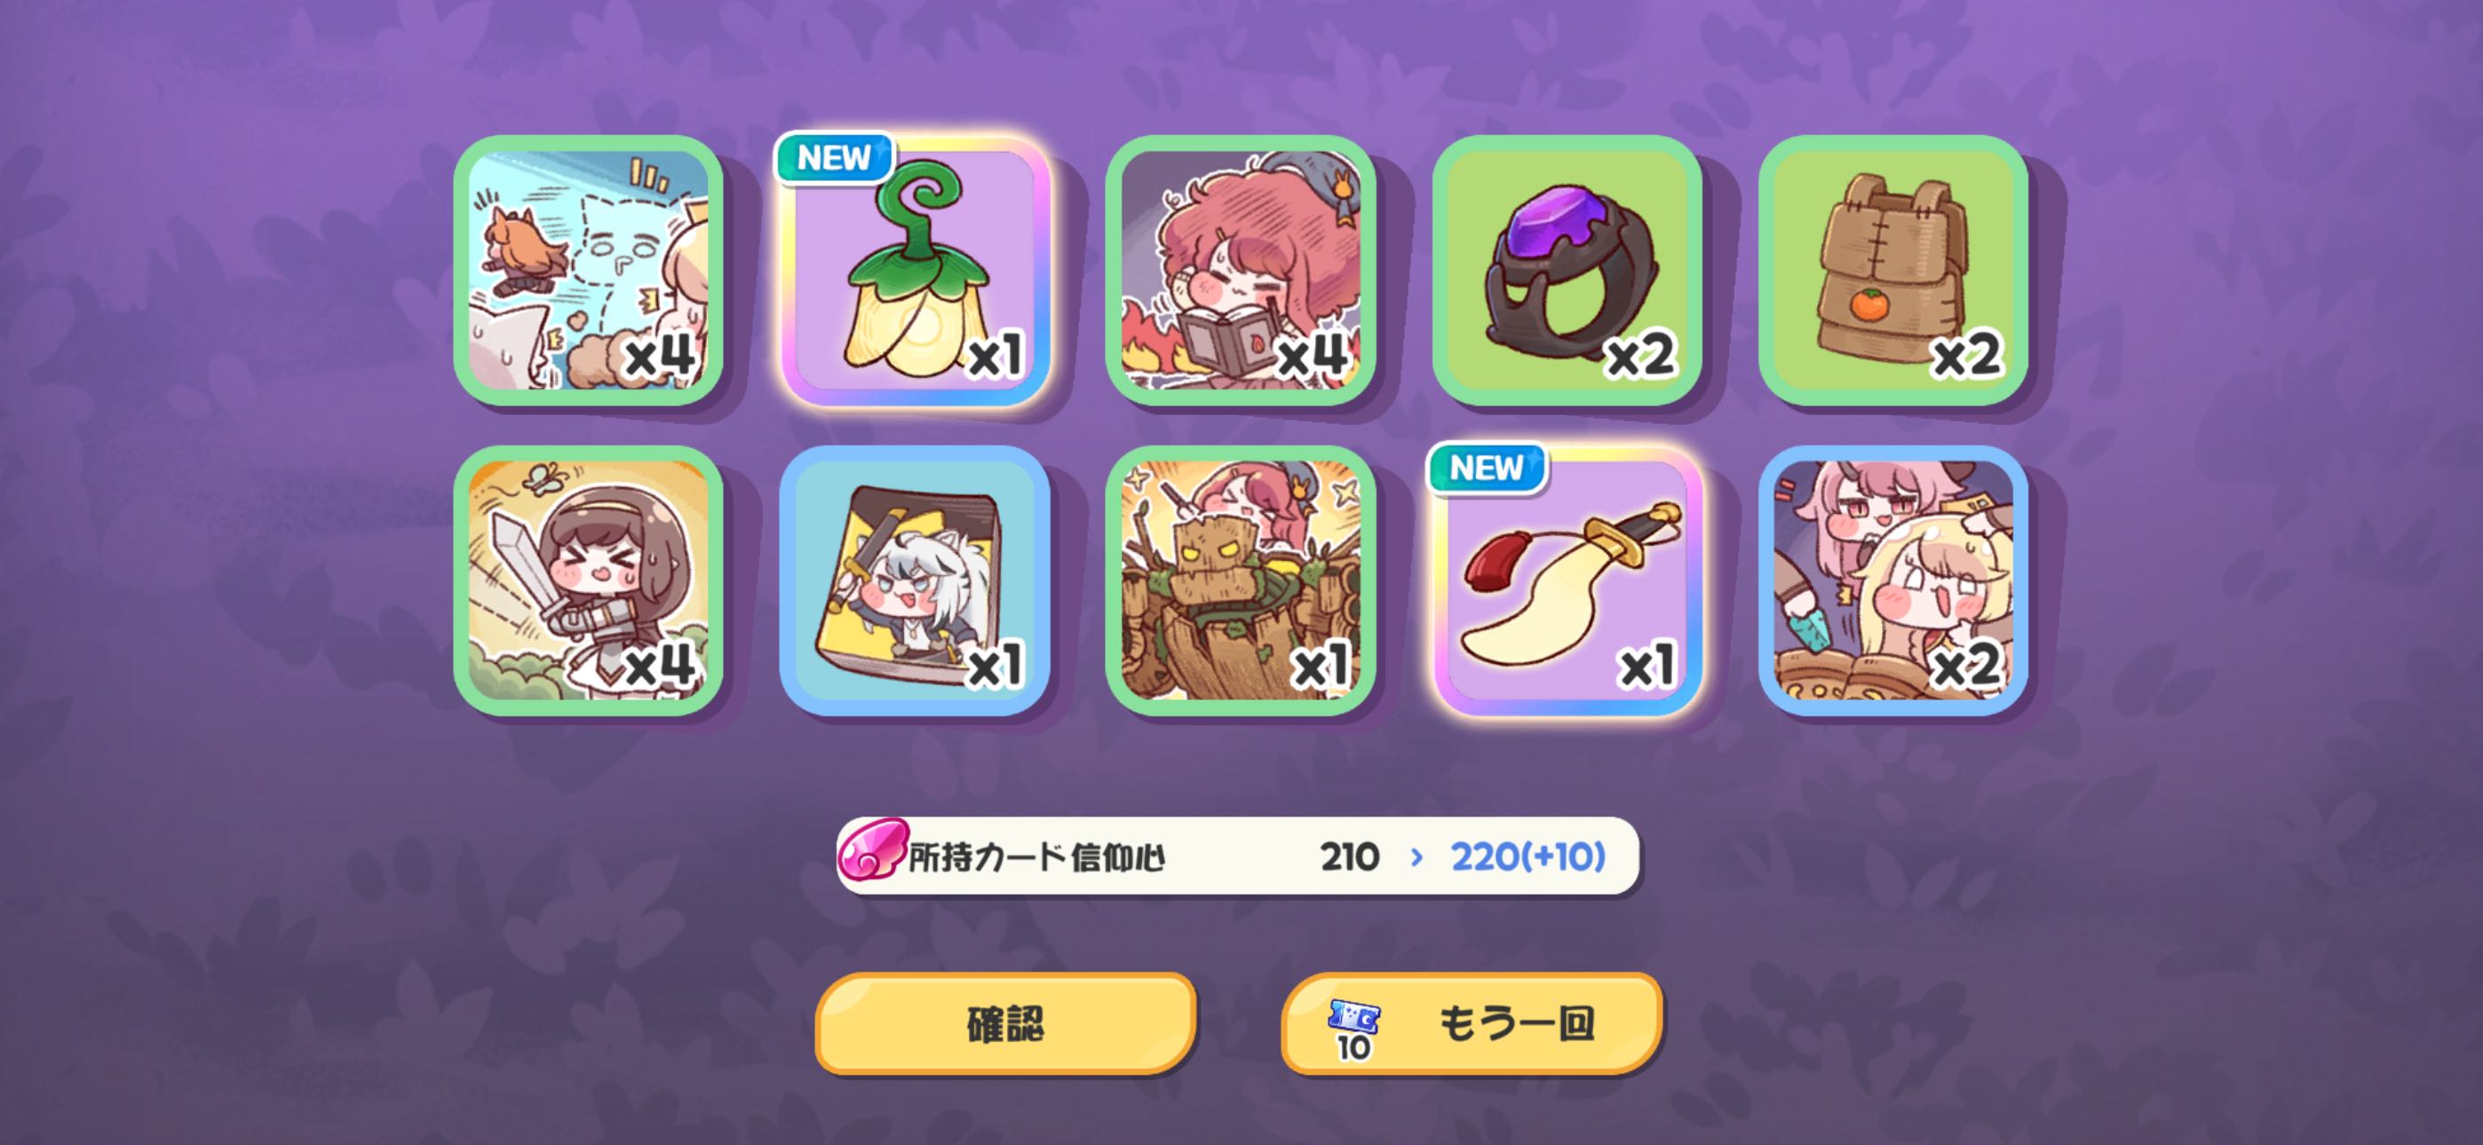The width and height of the screenshot is (2483, 1145).
Task: Select the brown backpack with orange card
Action: point(1893,270)
